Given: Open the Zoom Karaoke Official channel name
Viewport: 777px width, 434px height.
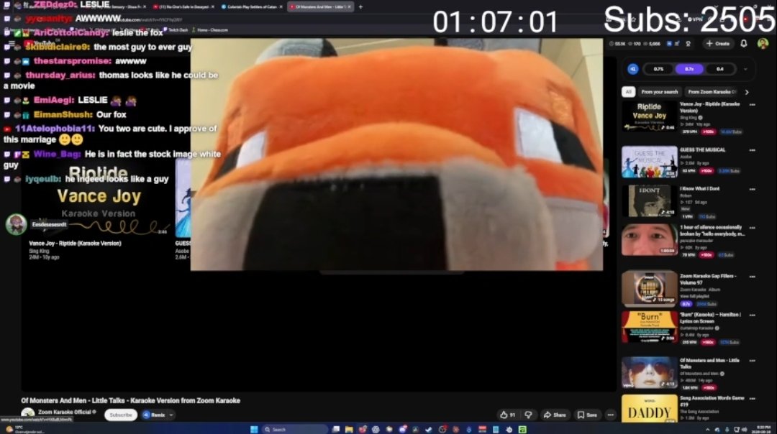Looking at the screenshot, I should [65, 412].
